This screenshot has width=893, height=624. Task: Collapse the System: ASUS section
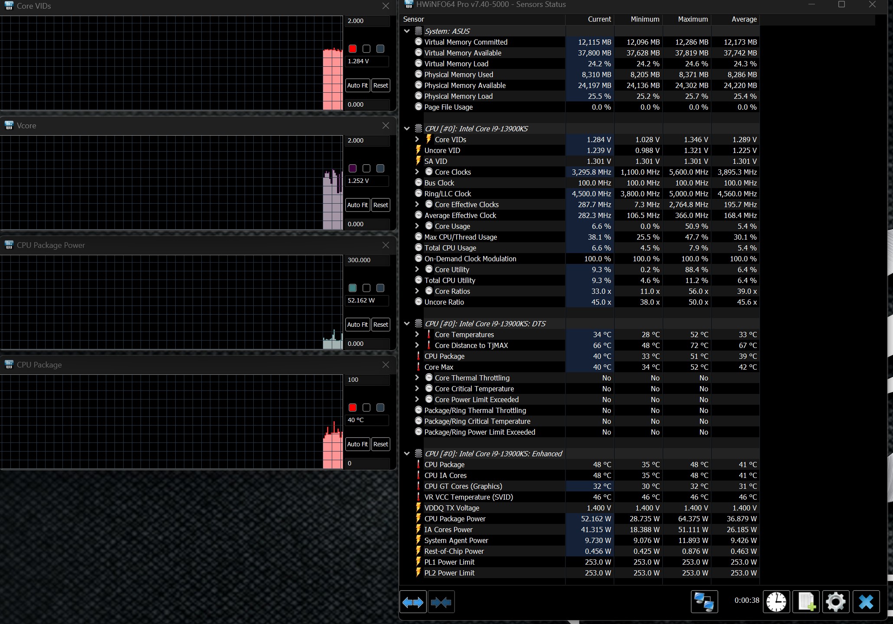click(x=407, y=31)
